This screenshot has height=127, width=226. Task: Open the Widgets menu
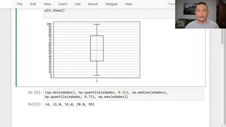pos(112,4)
